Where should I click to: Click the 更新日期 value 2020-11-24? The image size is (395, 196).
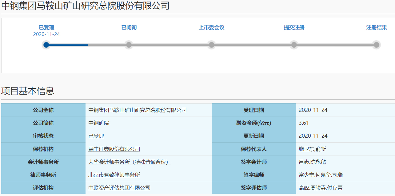pyautogui.click(x=345, y=136)
